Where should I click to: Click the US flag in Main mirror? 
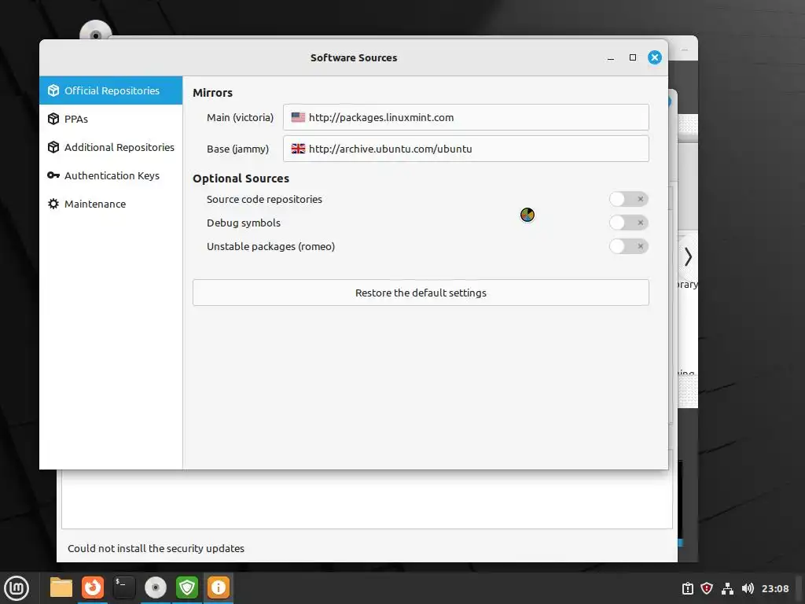[298, 117]
